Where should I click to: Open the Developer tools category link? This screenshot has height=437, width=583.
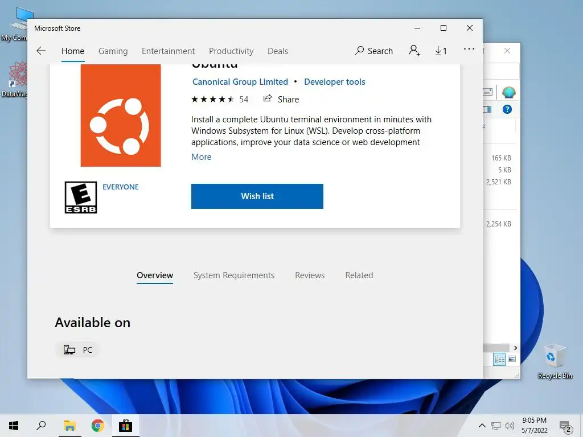tap(335, 82)
